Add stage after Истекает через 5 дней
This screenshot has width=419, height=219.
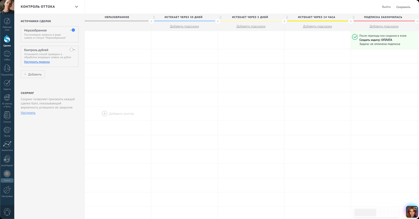tap(284, 21)
